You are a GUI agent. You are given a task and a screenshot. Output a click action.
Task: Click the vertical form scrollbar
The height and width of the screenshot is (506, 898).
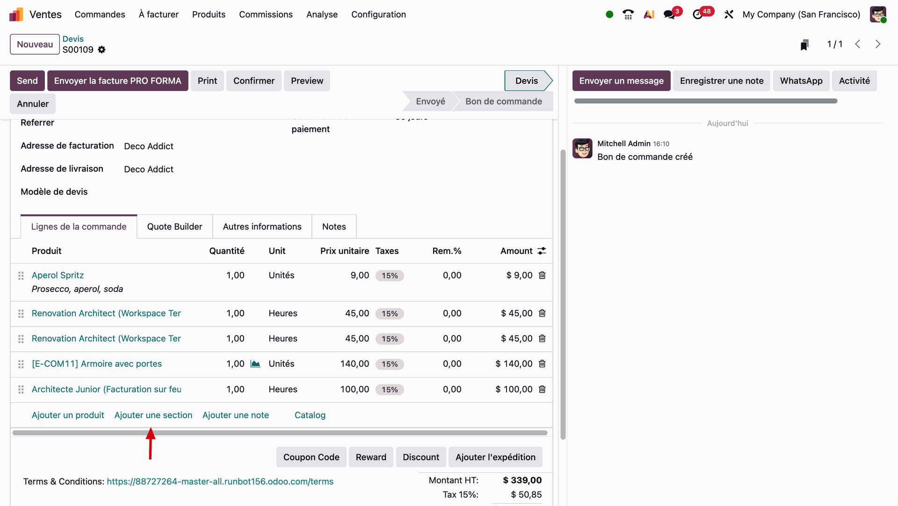coord(563,294)
